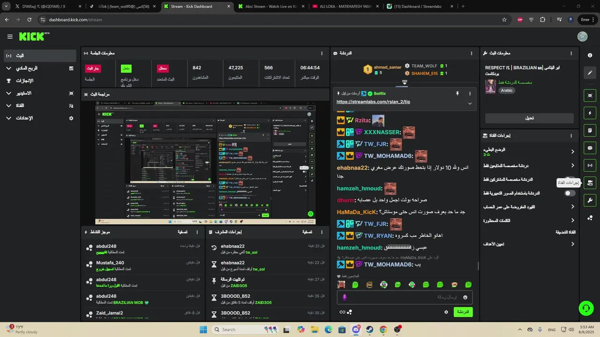Open stream preview icon in right sidebar

point(590,95)
